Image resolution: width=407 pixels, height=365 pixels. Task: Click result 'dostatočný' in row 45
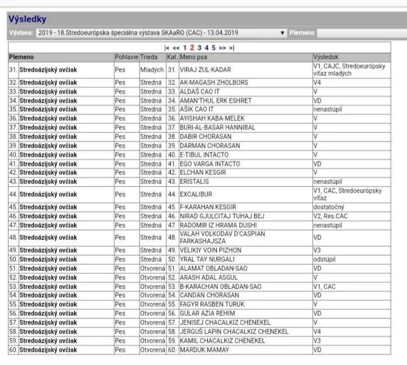[x=329, y=207]
